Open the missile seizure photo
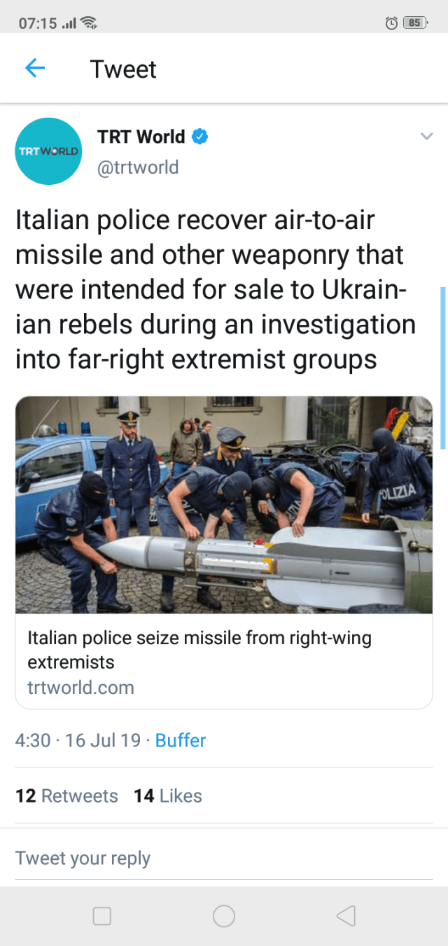Screen dimensions: 448x946 (224, 504)
